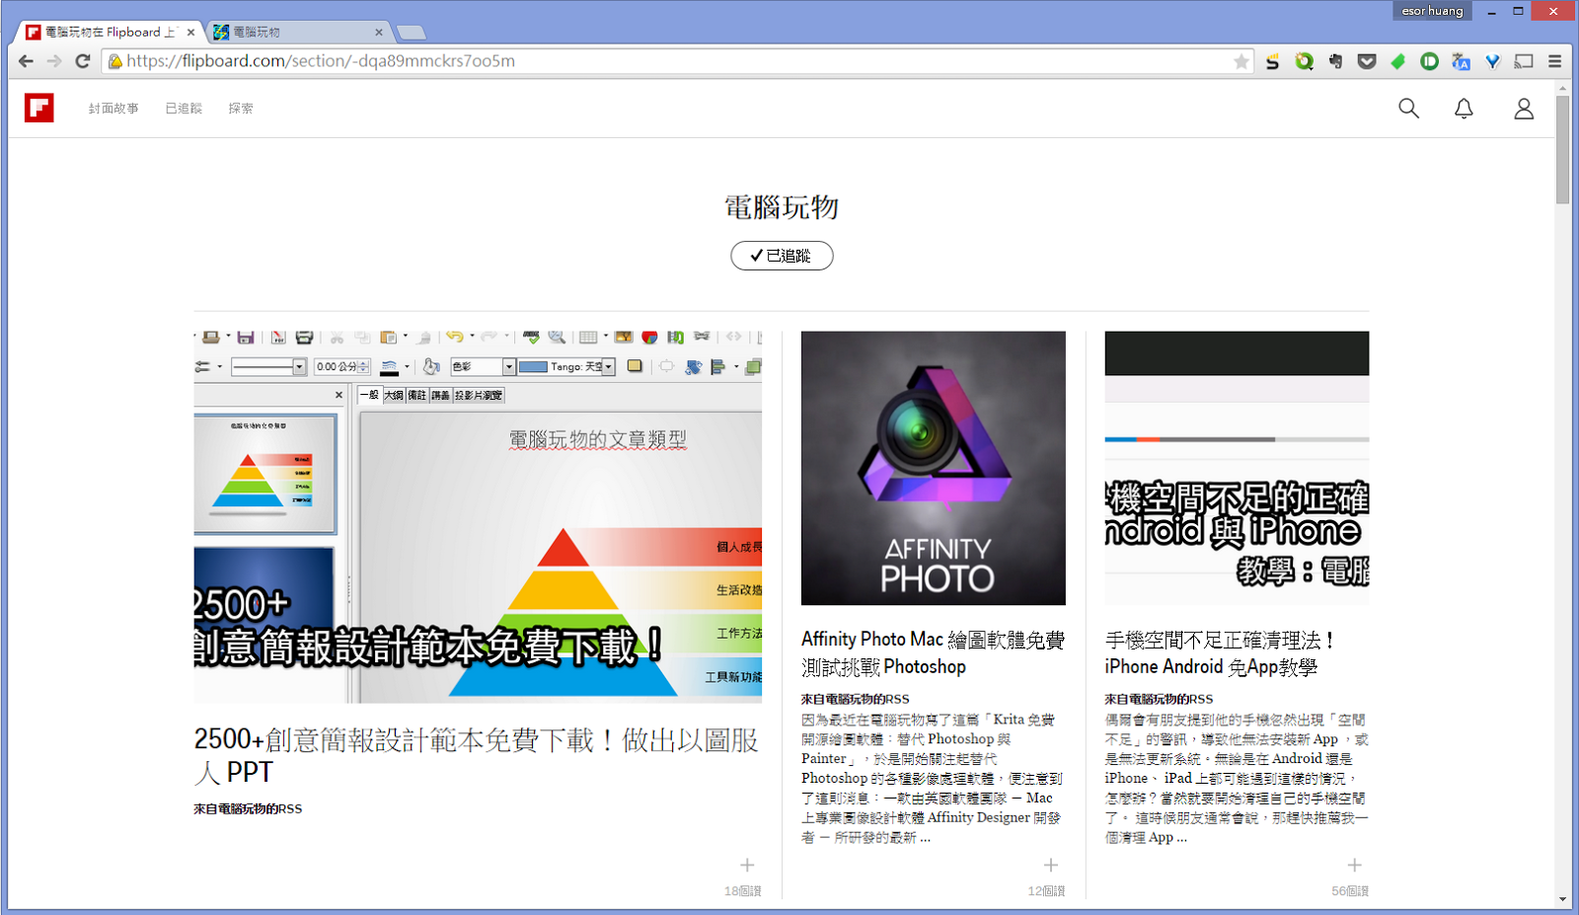Viewport: 1579px width, 915px height.
Task: Reload the page with refresh icon
Action: (83, 61)
